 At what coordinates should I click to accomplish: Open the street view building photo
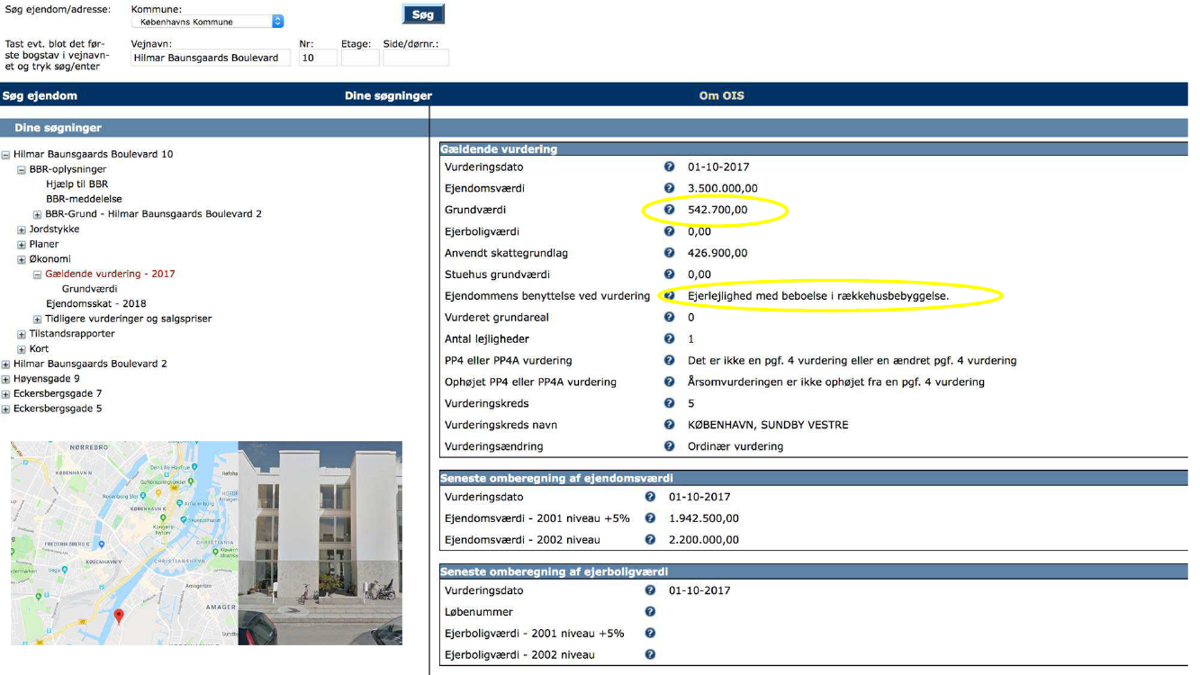[320, 543]
